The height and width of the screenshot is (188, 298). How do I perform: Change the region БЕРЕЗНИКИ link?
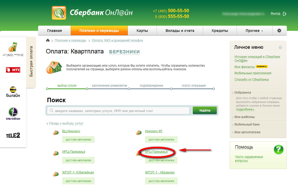[124, 52]
